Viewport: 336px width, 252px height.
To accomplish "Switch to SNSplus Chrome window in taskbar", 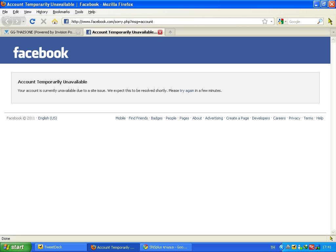I will click(x=166, y=247).
